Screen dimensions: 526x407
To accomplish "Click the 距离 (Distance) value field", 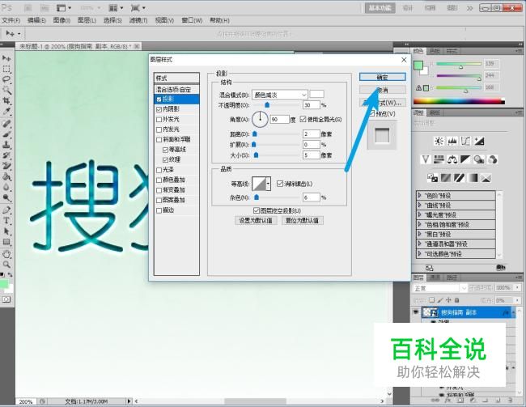I will point(311,134).
